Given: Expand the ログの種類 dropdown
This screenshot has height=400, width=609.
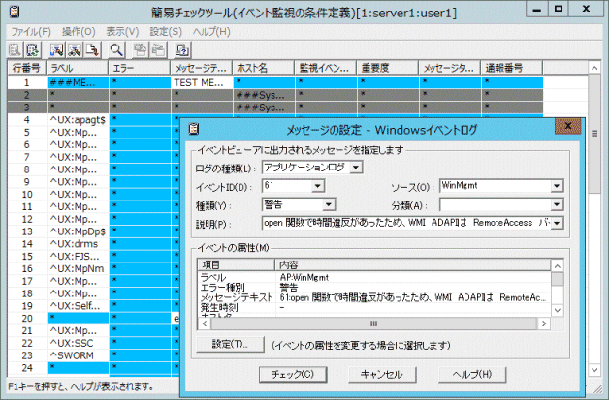Looking at the screenshot, I should click(357, 168).
